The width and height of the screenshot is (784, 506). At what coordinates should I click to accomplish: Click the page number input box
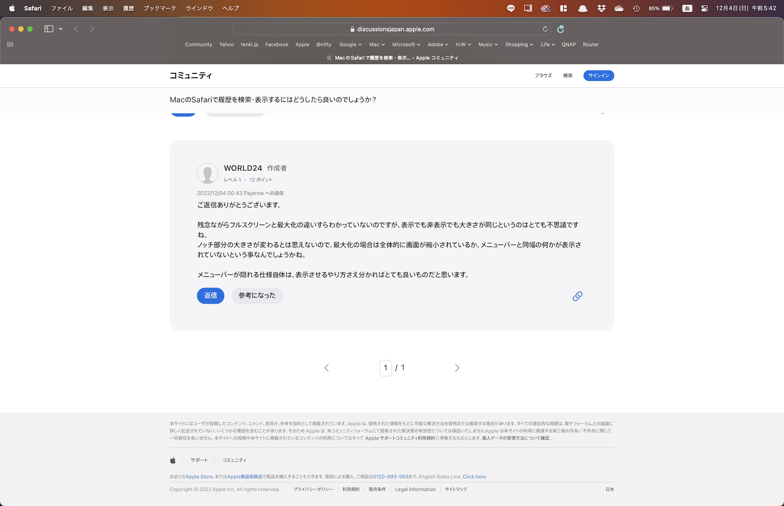pos(385,368)
